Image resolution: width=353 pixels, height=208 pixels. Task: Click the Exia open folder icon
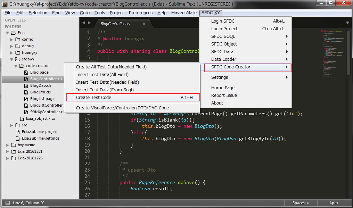tap(13, 33)
